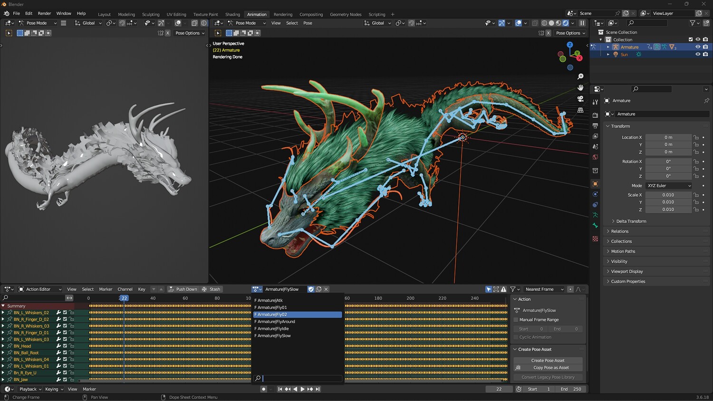Enable the Manual Frame Range checkbox
This screenshot has height=401, width=713.
(x=516, y=320)
